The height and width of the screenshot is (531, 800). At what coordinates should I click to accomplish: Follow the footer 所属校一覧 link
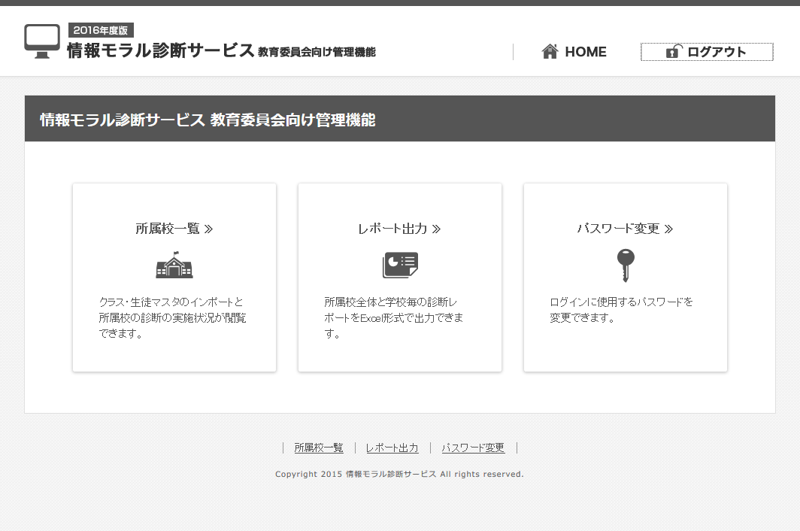(319, 448)
